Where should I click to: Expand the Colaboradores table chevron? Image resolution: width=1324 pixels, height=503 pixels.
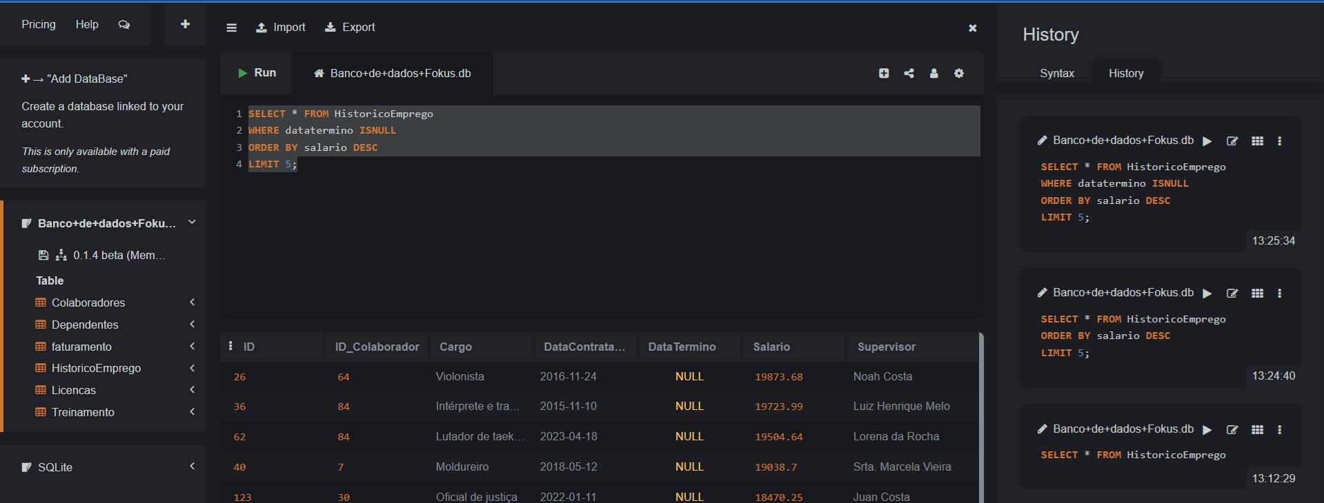(192, 302)
